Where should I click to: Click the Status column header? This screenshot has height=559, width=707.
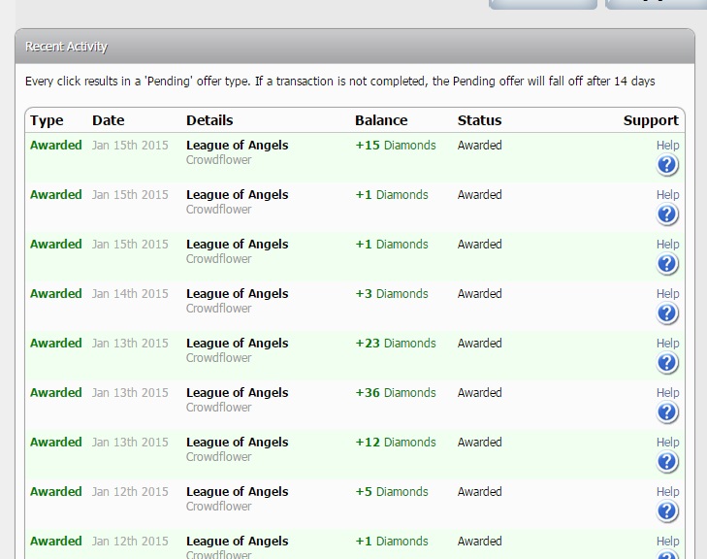pos(479,120)
